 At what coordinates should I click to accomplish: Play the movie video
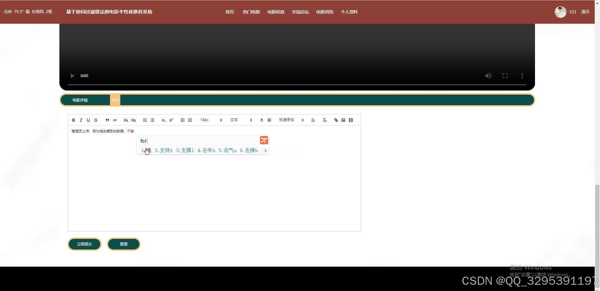[72, 76]
